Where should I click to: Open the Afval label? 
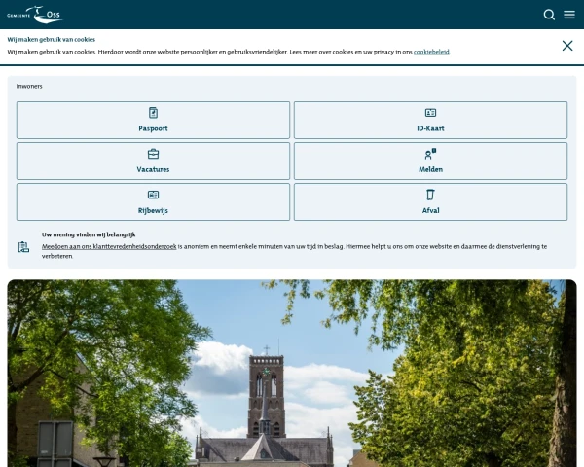pos(430,210)
